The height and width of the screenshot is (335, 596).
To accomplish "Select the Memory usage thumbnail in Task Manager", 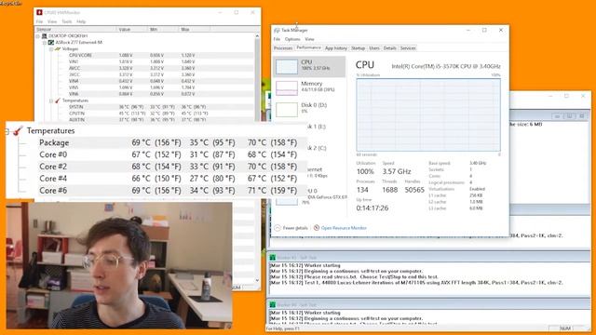I will 287,88.
